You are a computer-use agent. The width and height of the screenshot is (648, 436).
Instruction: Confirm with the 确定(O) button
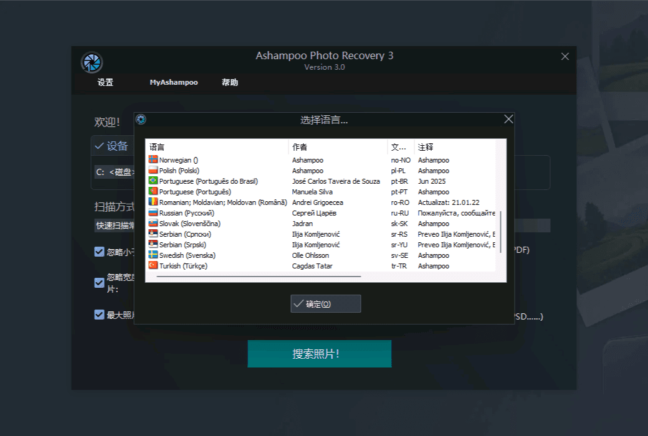pyautogui.click(x=326, y=304)
